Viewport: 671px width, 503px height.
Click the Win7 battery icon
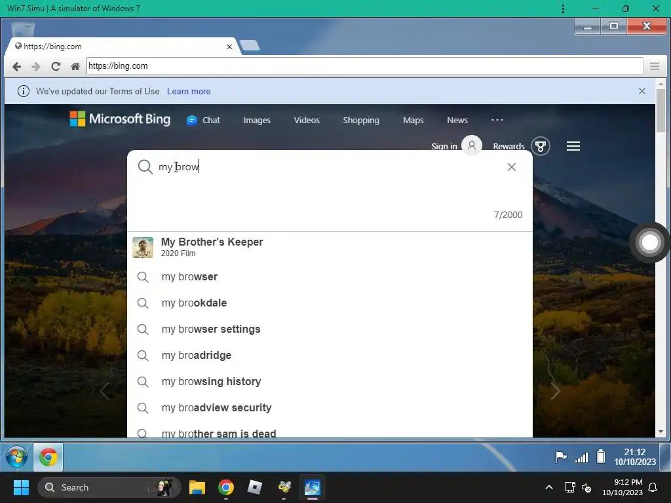pos(601,456)
